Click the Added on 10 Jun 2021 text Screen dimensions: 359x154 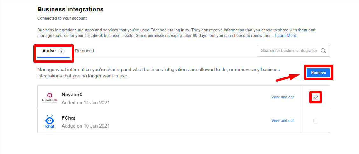click(86, 126)
